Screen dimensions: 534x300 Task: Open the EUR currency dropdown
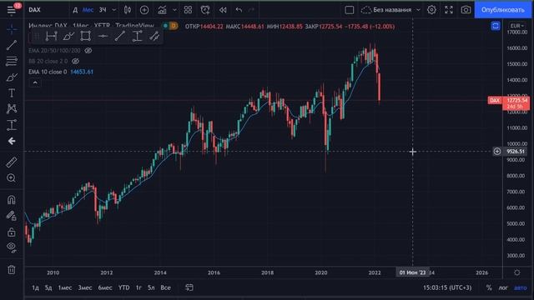tap(517, 26)
